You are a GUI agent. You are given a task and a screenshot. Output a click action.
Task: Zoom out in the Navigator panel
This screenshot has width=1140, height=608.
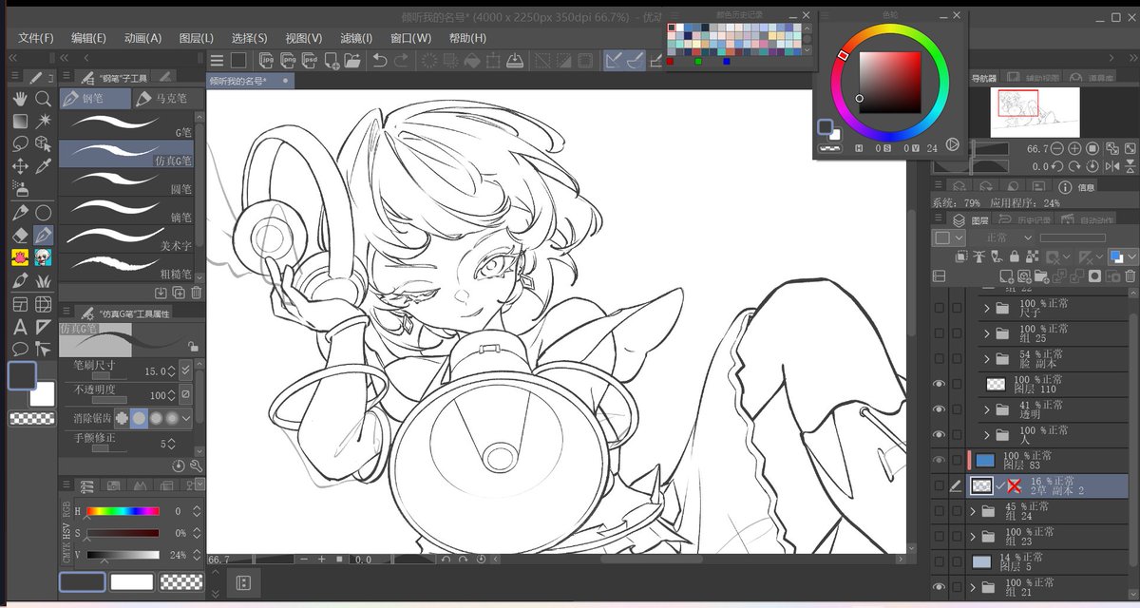(1056, 149)
